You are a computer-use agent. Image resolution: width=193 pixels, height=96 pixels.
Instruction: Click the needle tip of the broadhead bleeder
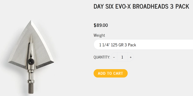click(x=31, y=36)
